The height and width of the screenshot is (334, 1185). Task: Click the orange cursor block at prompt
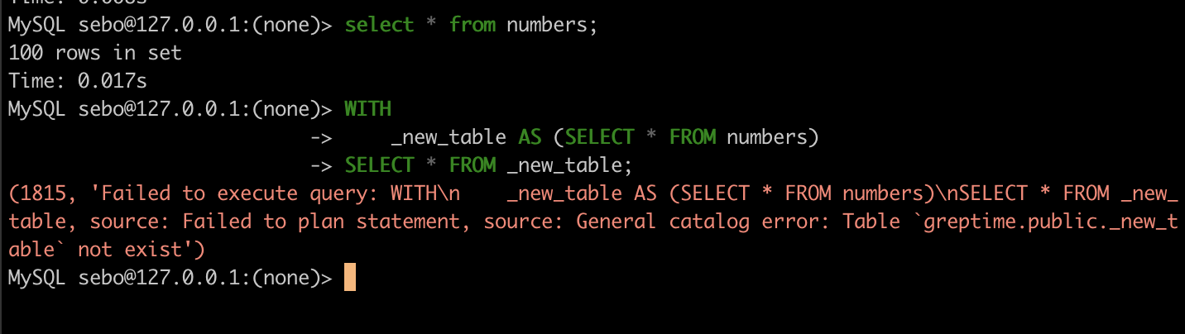tap(350, 278)
